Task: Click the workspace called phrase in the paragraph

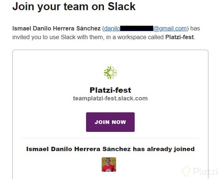Action: point(140,37)
